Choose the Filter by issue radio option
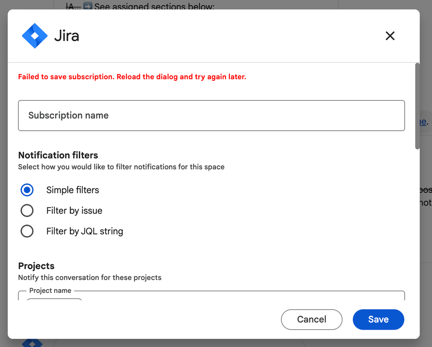 click(x=27, y=211)
